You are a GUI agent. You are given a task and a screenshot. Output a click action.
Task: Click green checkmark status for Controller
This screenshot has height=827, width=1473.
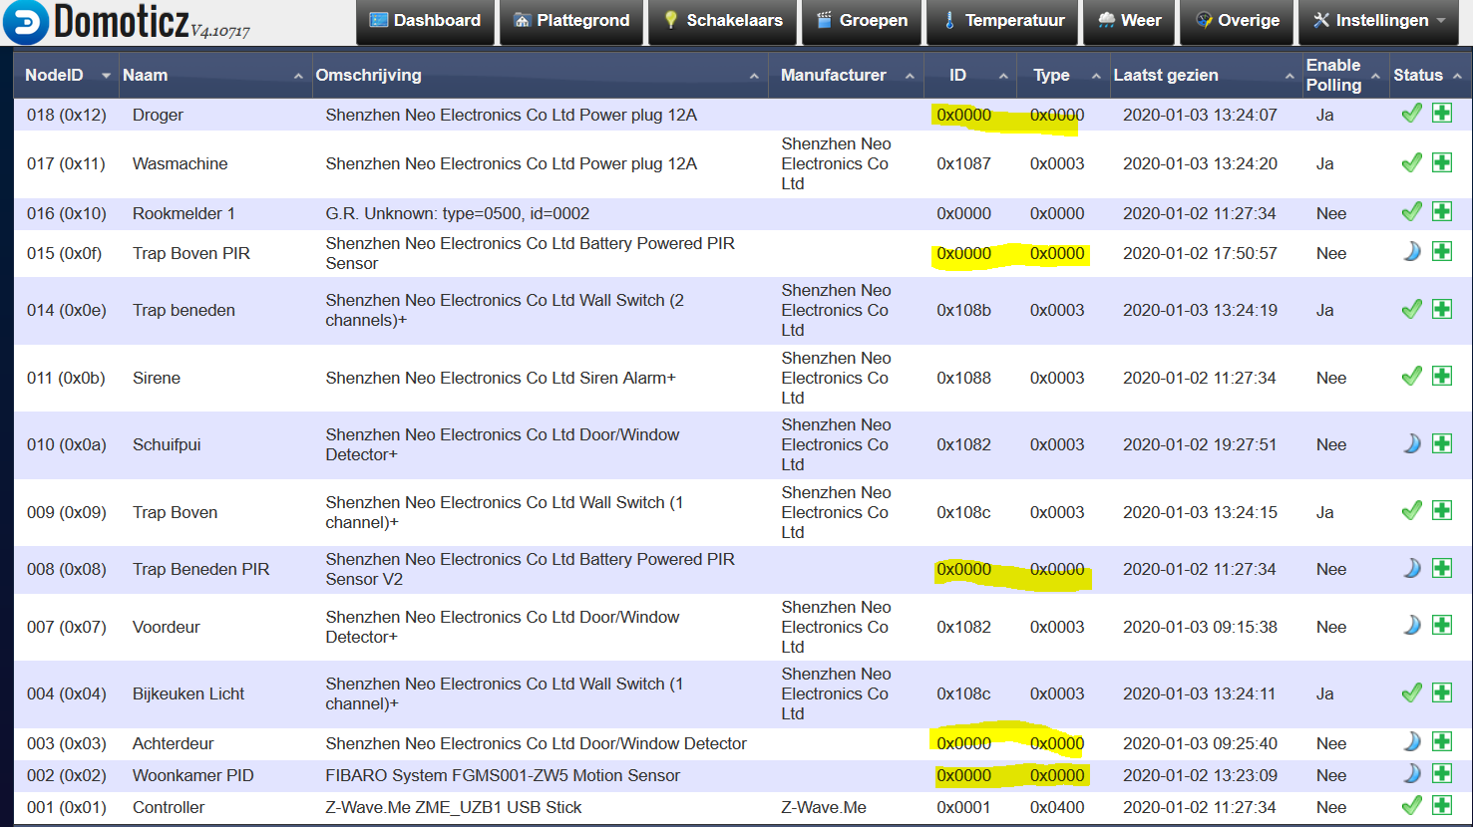click(1411, 805)
